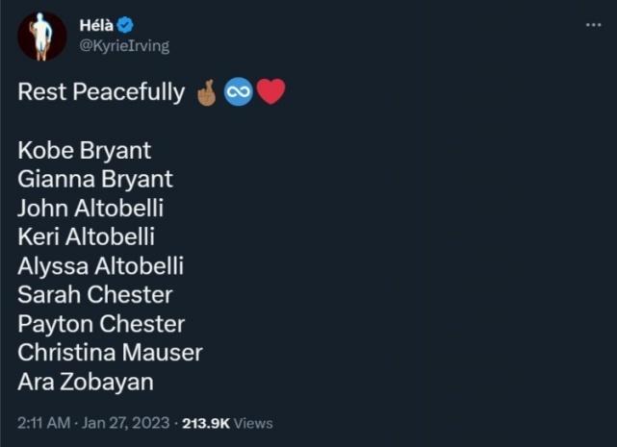Screen dimensions: 617x447
Task: Click the Hélà display name
Action: 94,25
